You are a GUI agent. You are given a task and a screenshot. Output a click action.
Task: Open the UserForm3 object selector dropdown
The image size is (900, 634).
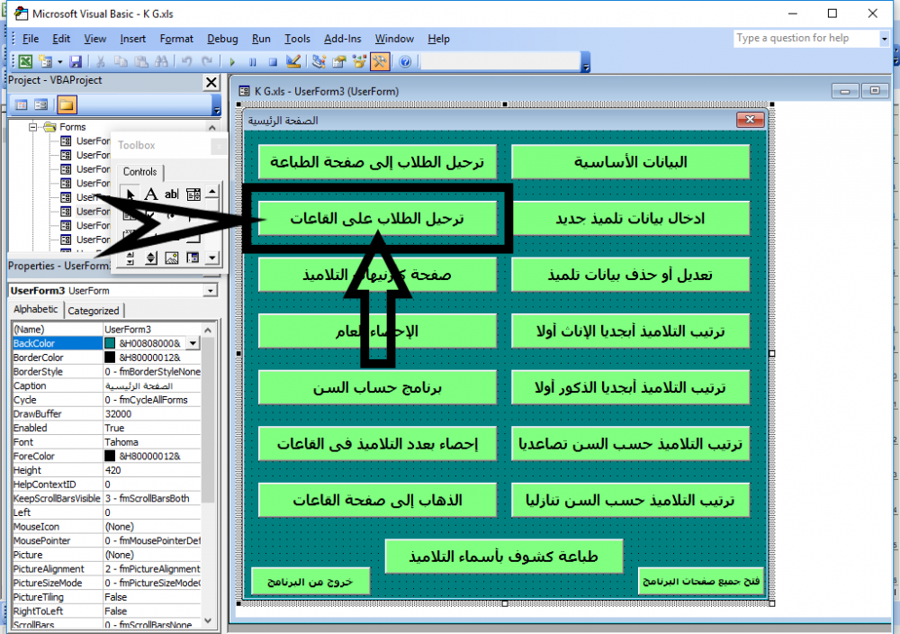tap(211, 291)
